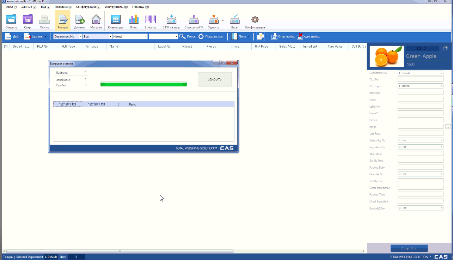The width and height of the screenshot is (453, 260).
Task: Click the Unit Price input field
Action: coord(420,133)
